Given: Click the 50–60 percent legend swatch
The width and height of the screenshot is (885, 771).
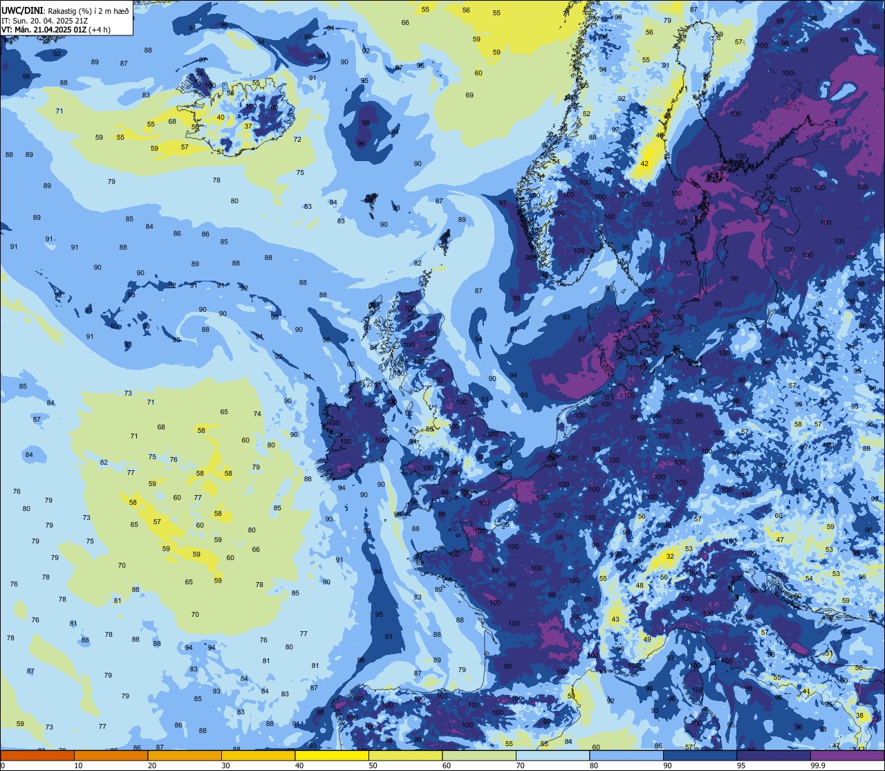Looking at the screenshot, I should coord(405,755).
